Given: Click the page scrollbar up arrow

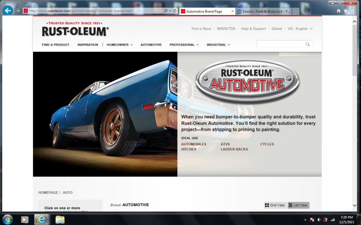Looking at the screenshot, I should point(355,22).
